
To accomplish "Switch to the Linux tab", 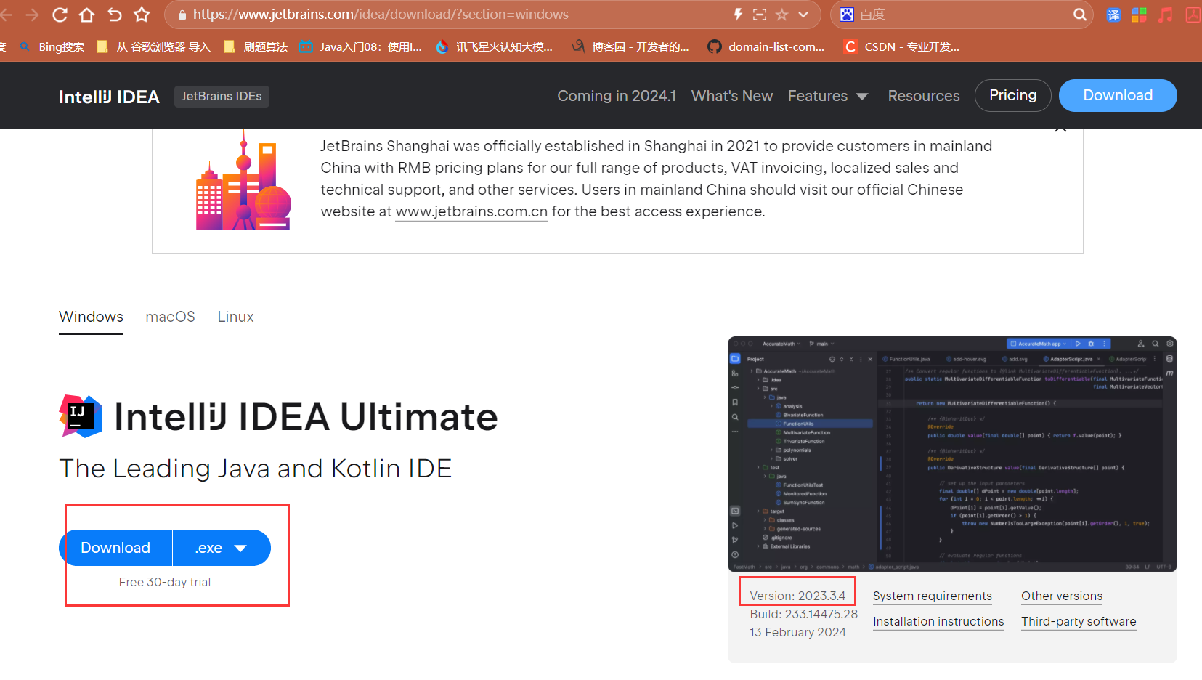I will tap(235, 317).
